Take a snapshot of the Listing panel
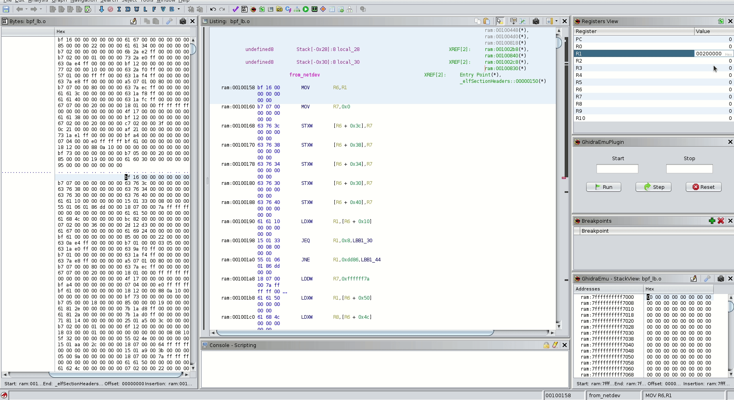 (536, 21)
